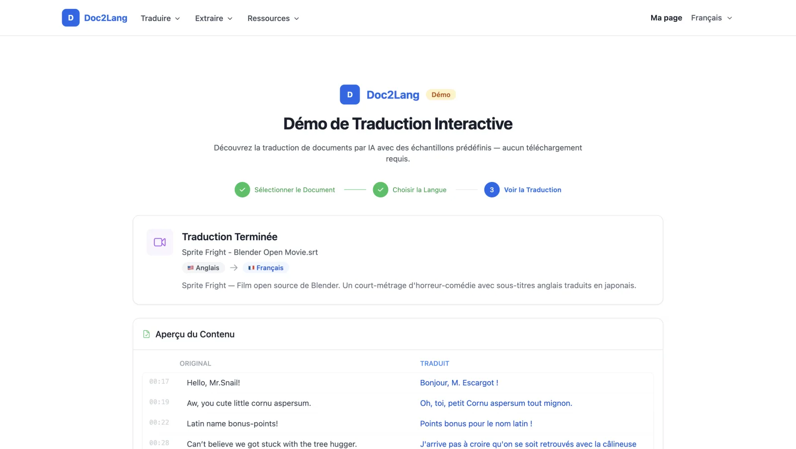Click the Anglais language badge
796x449 pixels.
(203, 268)
